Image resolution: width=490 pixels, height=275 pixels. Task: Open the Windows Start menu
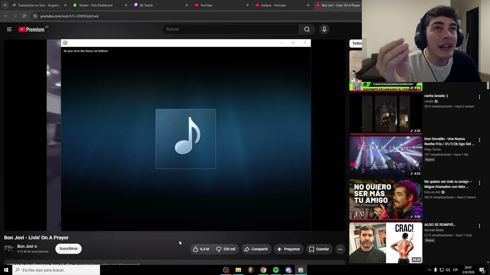6,270
